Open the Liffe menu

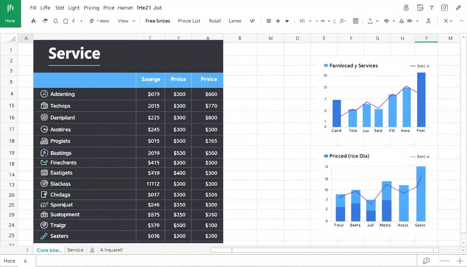(45, 8)
